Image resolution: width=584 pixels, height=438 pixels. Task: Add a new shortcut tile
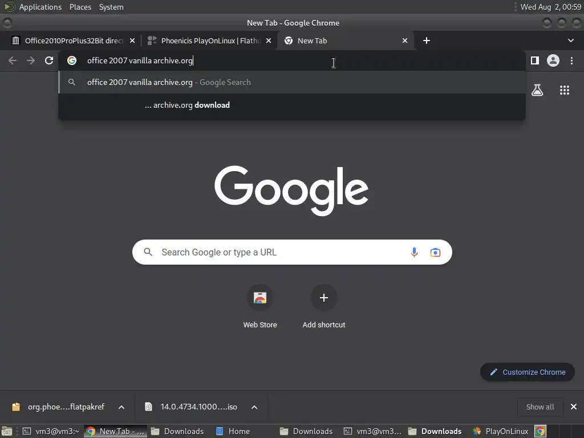pos(324,306)
